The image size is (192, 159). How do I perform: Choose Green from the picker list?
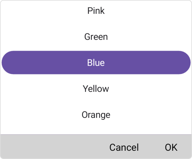(x=96, y=37)
